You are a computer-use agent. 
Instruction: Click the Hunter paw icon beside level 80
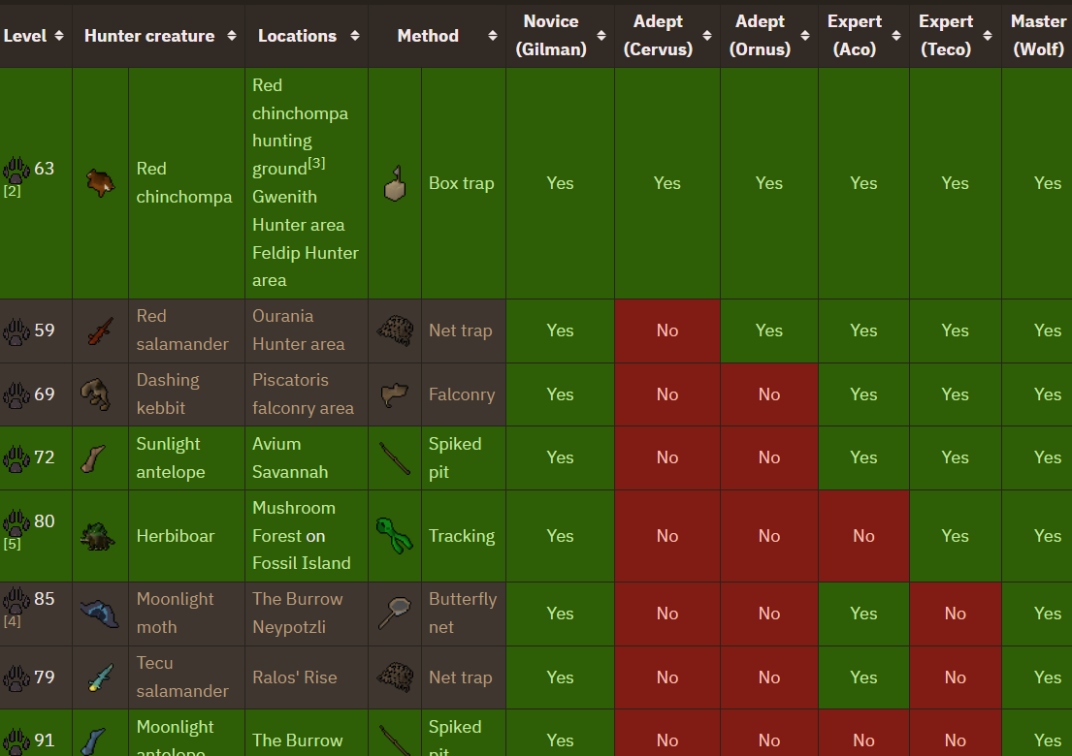point(16,522)
